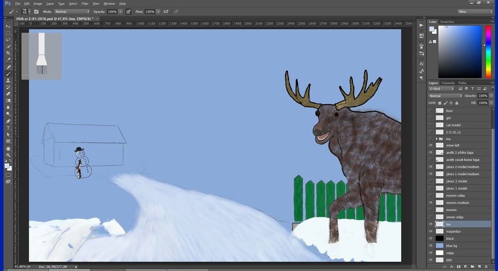Open the brush Opacity slider arrow
The image size is (498, 271).
point(121,12)
